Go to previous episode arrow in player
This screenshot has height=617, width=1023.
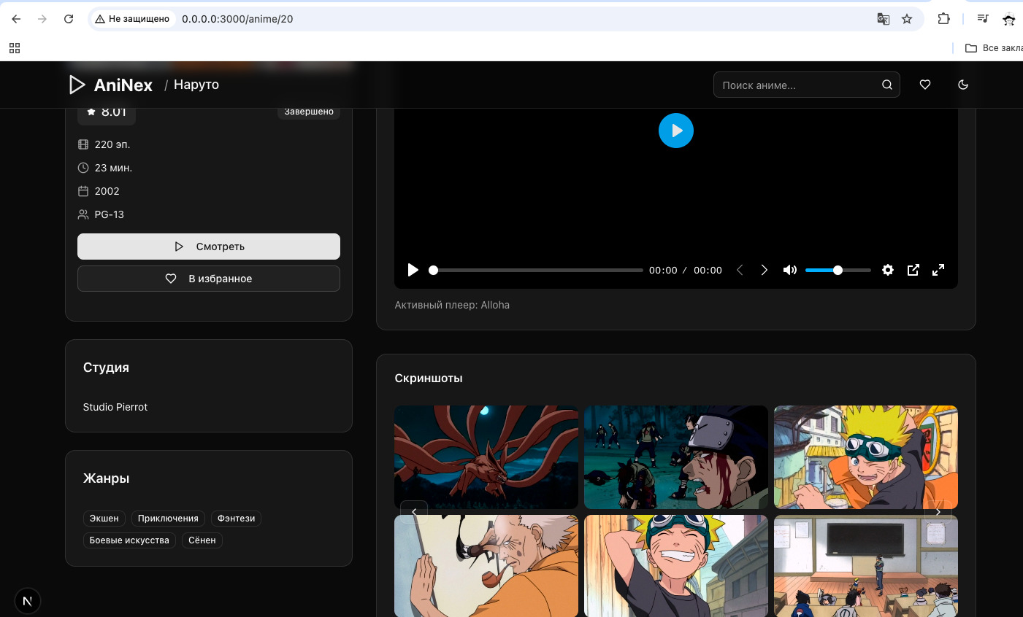(740, 270)
